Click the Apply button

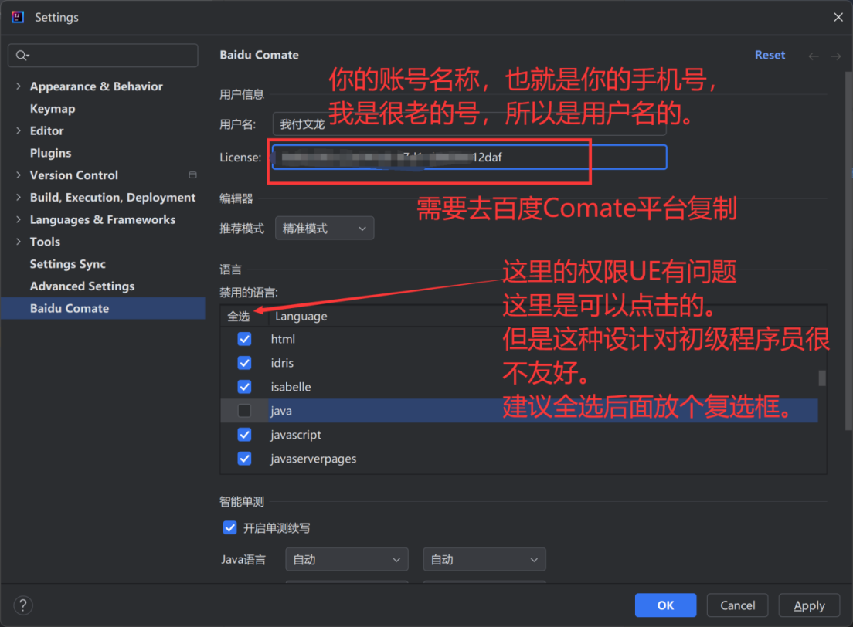(809, 605)
